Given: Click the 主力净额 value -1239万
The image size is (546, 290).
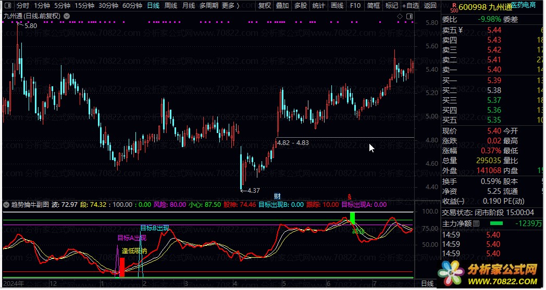Looking at the screenshot, I should point(529,223).
